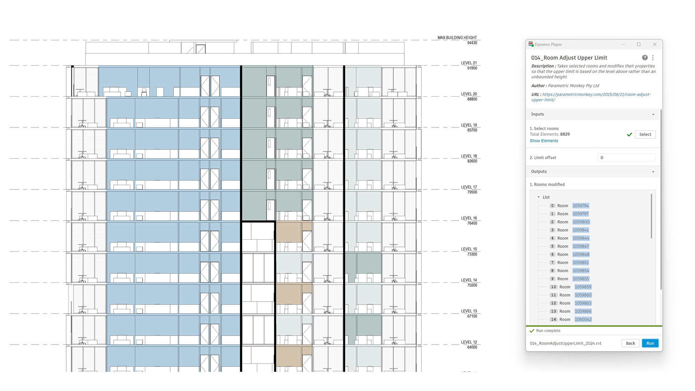The height and width of the screenshot is (391, 695).
Task: Collapse the Inputs section
Action: tap(653, 114)
